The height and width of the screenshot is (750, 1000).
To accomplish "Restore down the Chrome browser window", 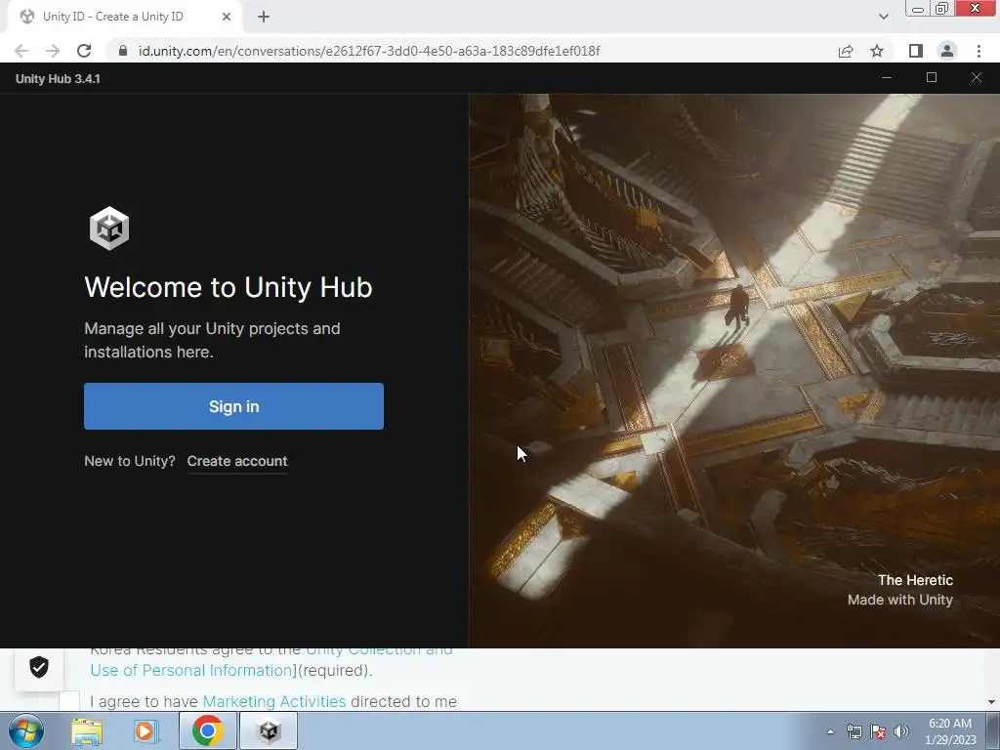I will coord(942,8).
